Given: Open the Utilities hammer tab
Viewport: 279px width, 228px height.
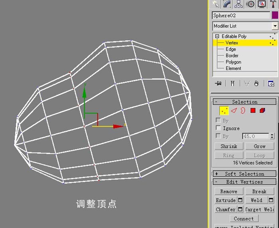Looking at the screenshot, I should (x=273, y=4).
